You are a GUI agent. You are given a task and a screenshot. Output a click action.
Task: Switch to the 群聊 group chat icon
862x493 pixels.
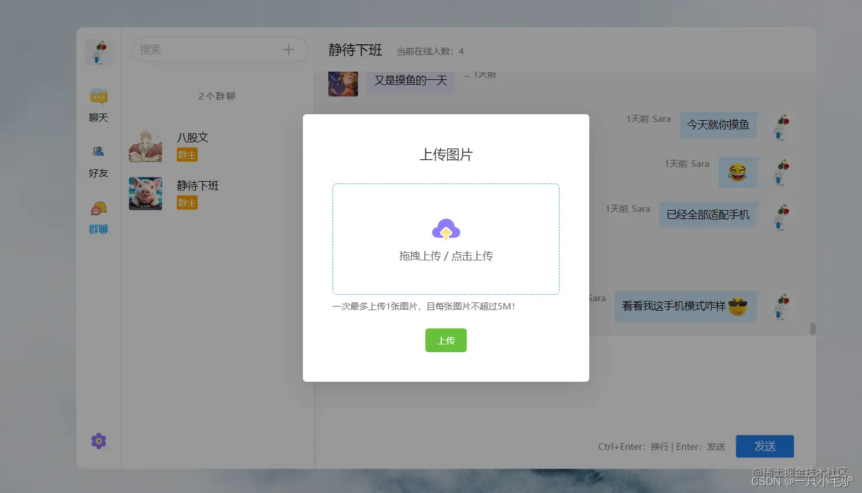tap(98, 216)
